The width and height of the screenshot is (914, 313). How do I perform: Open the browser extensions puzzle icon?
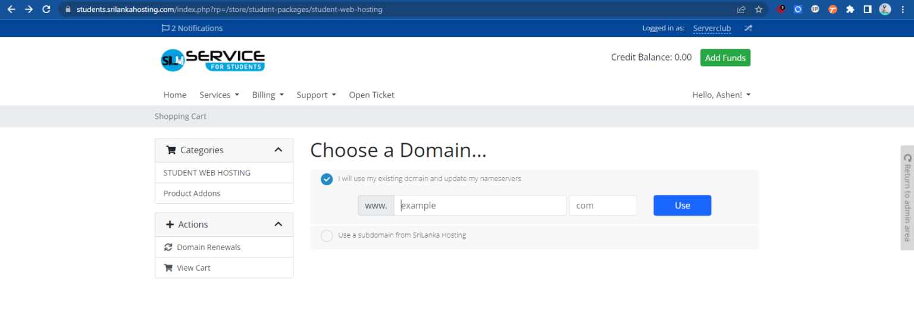[850, 10]
